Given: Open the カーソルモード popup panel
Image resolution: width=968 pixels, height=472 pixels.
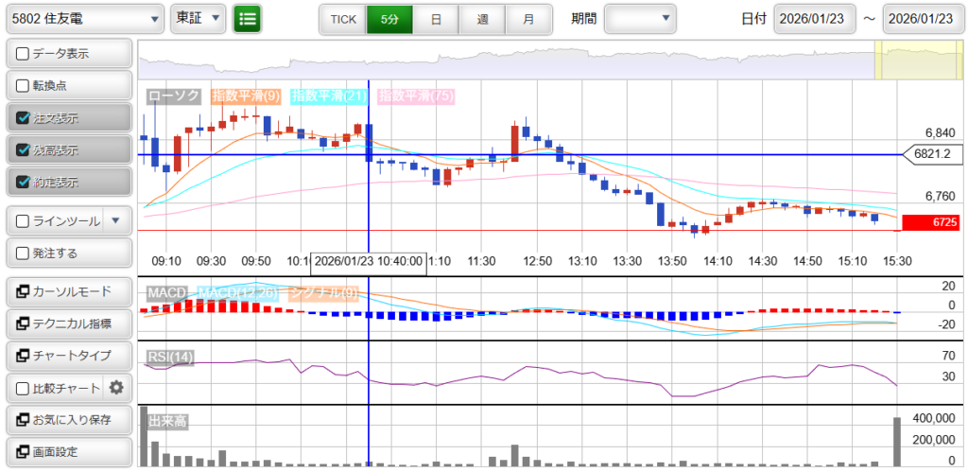Looking at the screenshot, I should [x=68, y=291].
